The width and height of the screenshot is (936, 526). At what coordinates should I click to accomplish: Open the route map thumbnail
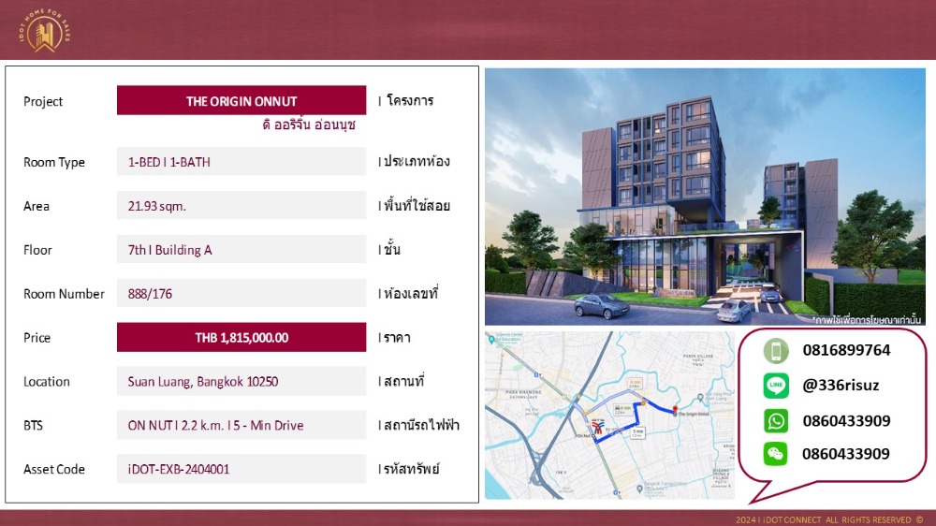point(609,416)
